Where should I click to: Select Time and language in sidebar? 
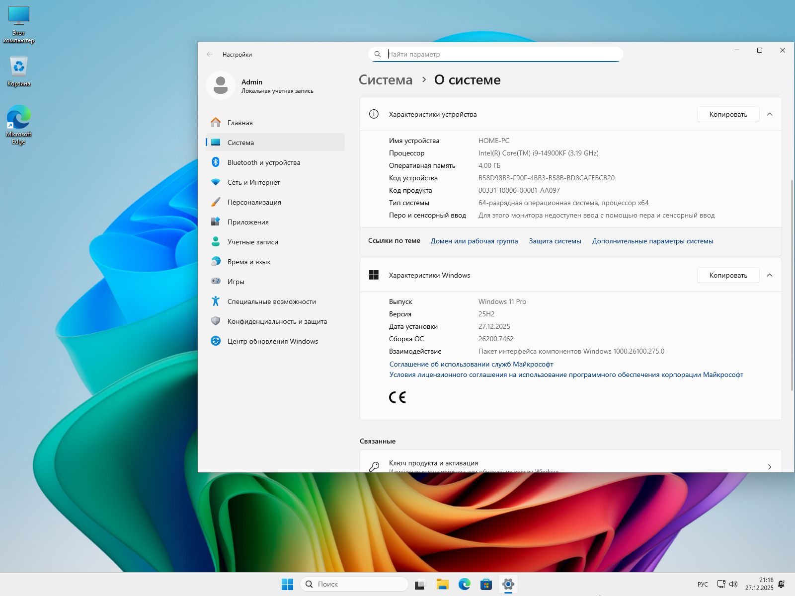pos(249,262)
